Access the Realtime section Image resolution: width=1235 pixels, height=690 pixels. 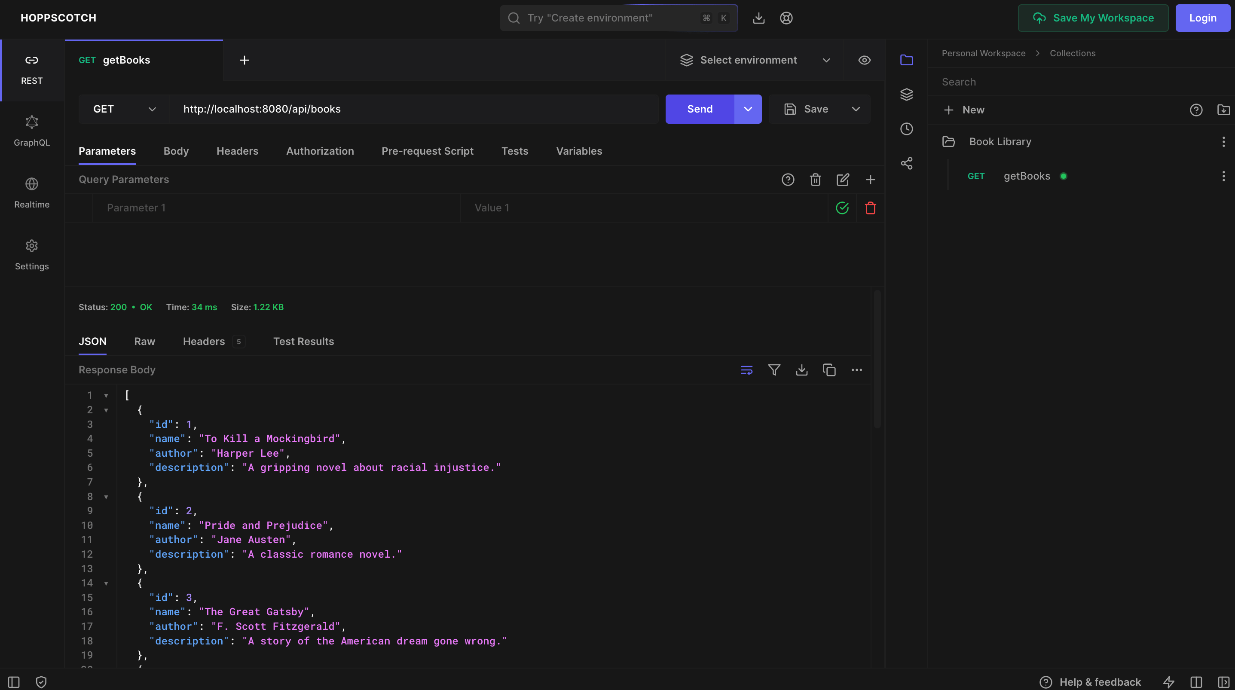click(31, 193)
